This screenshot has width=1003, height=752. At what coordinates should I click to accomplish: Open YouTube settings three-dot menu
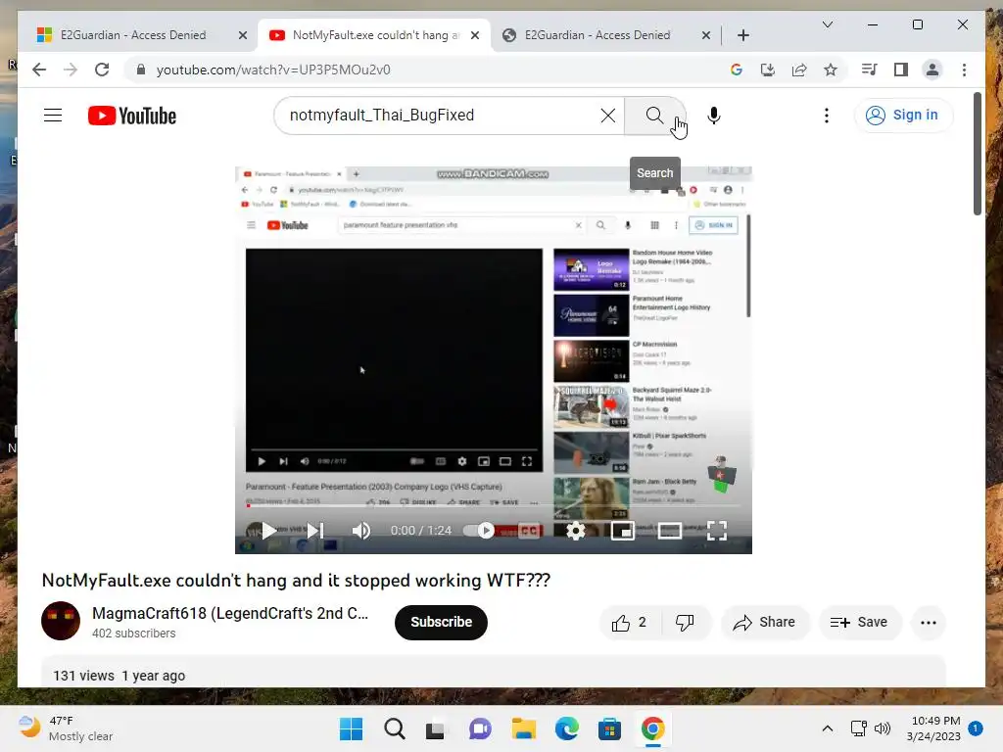827,116
